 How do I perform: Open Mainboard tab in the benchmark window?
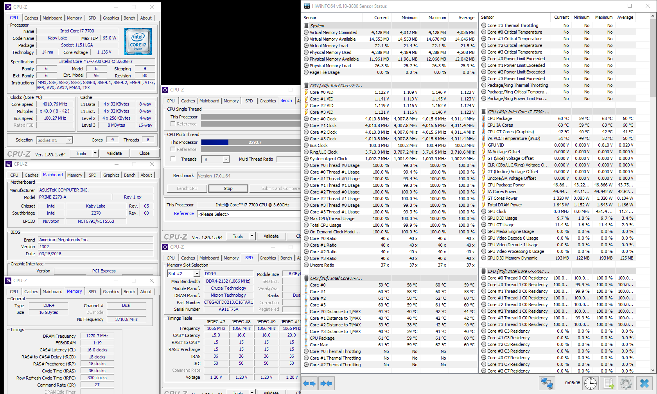209,101
